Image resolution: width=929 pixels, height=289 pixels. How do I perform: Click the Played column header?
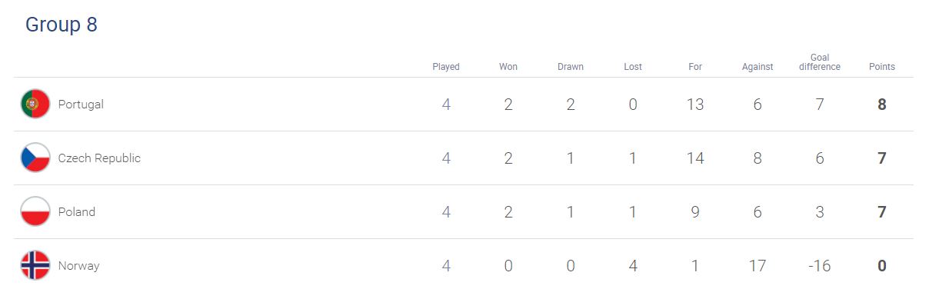(x=446, y=67)
